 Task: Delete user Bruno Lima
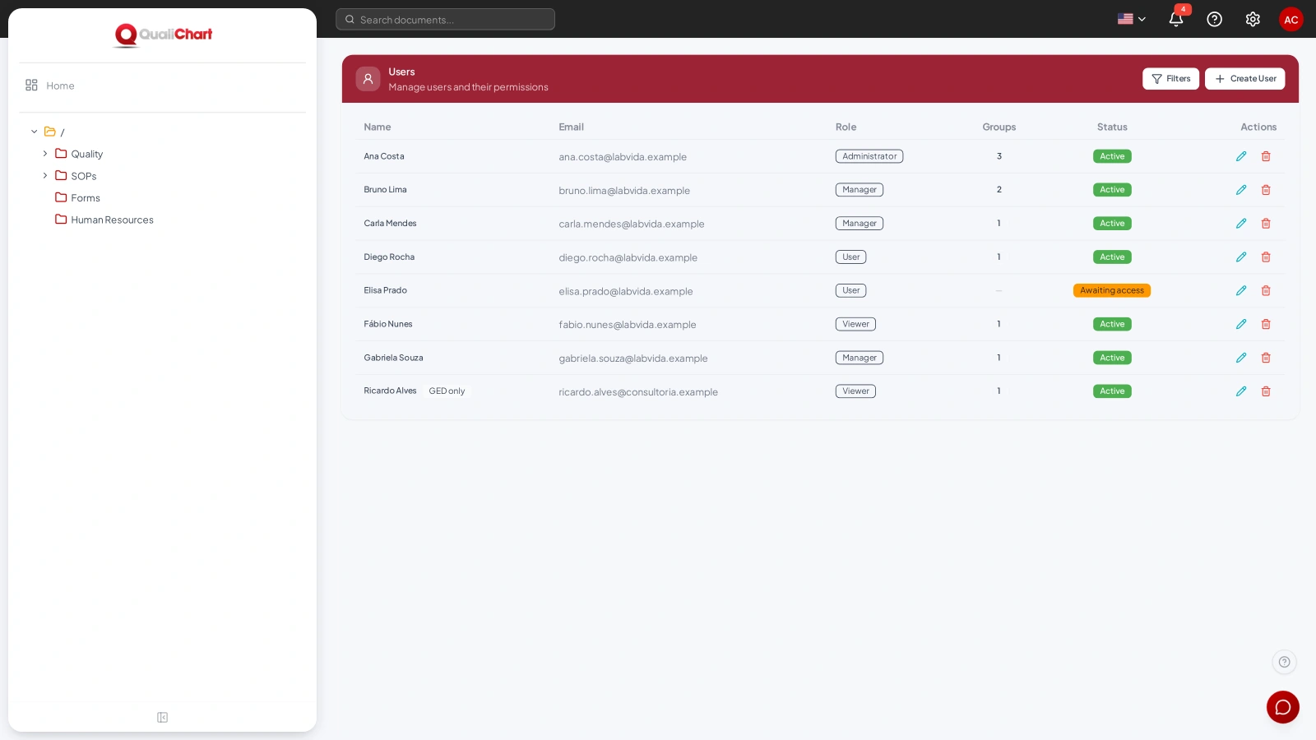(x=1266, y=190)
